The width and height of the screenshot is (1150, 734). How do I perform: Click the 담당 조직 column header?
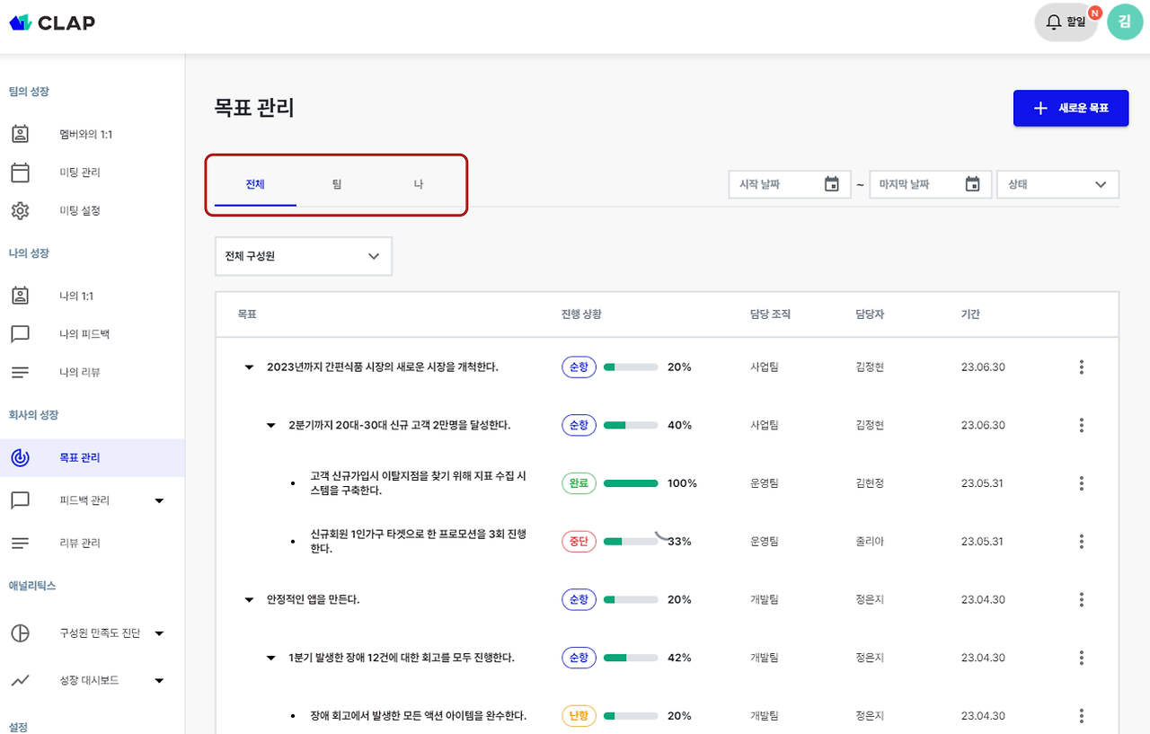pyautogui.click(x=771, y=314)
